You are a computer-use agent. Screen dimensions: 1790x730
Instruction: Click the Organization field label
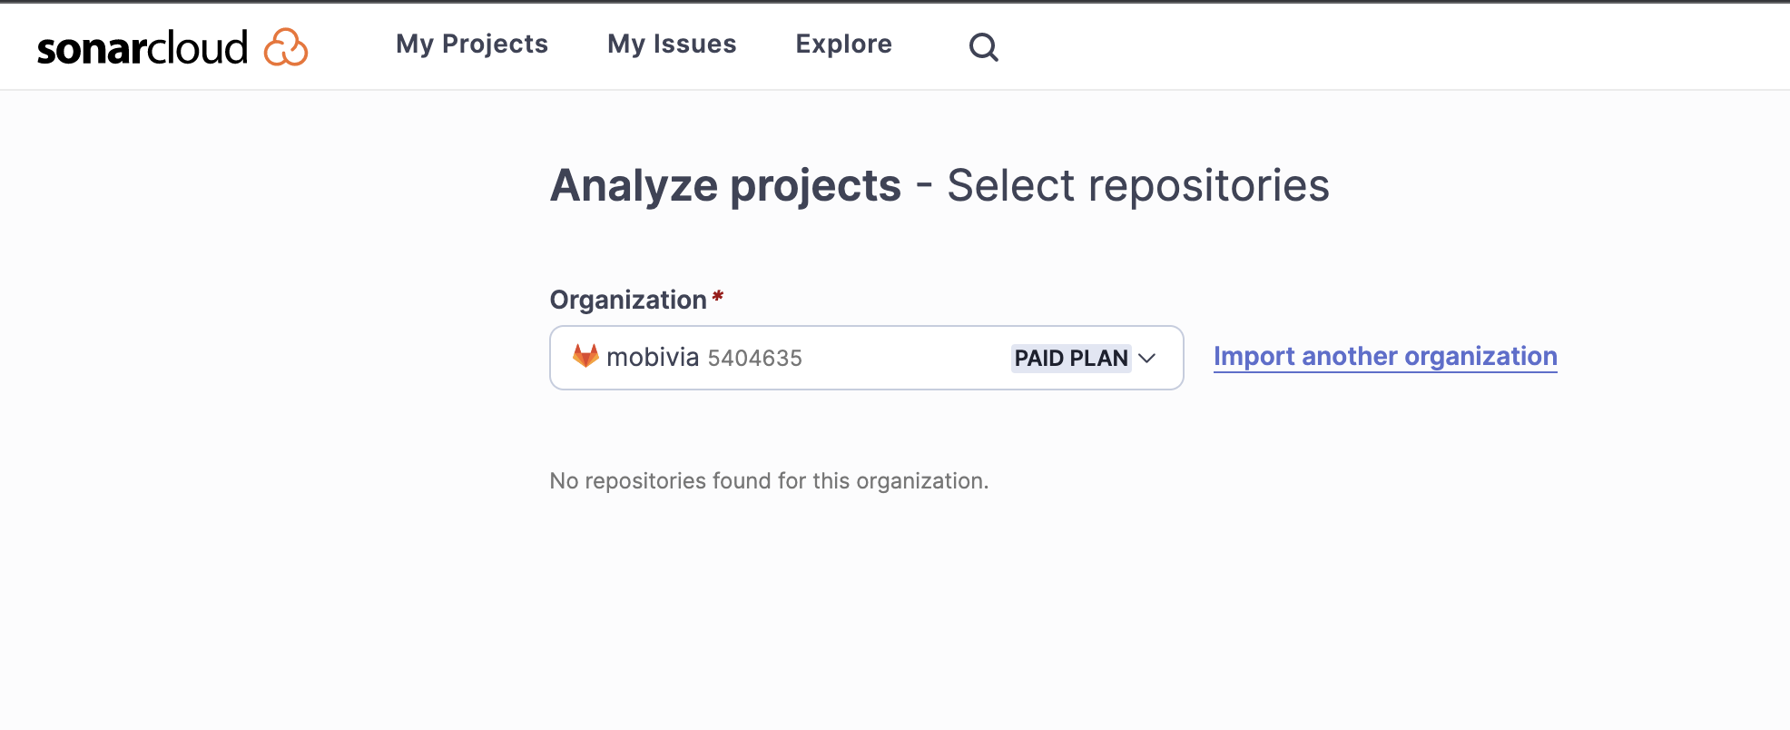pos(628,300)
